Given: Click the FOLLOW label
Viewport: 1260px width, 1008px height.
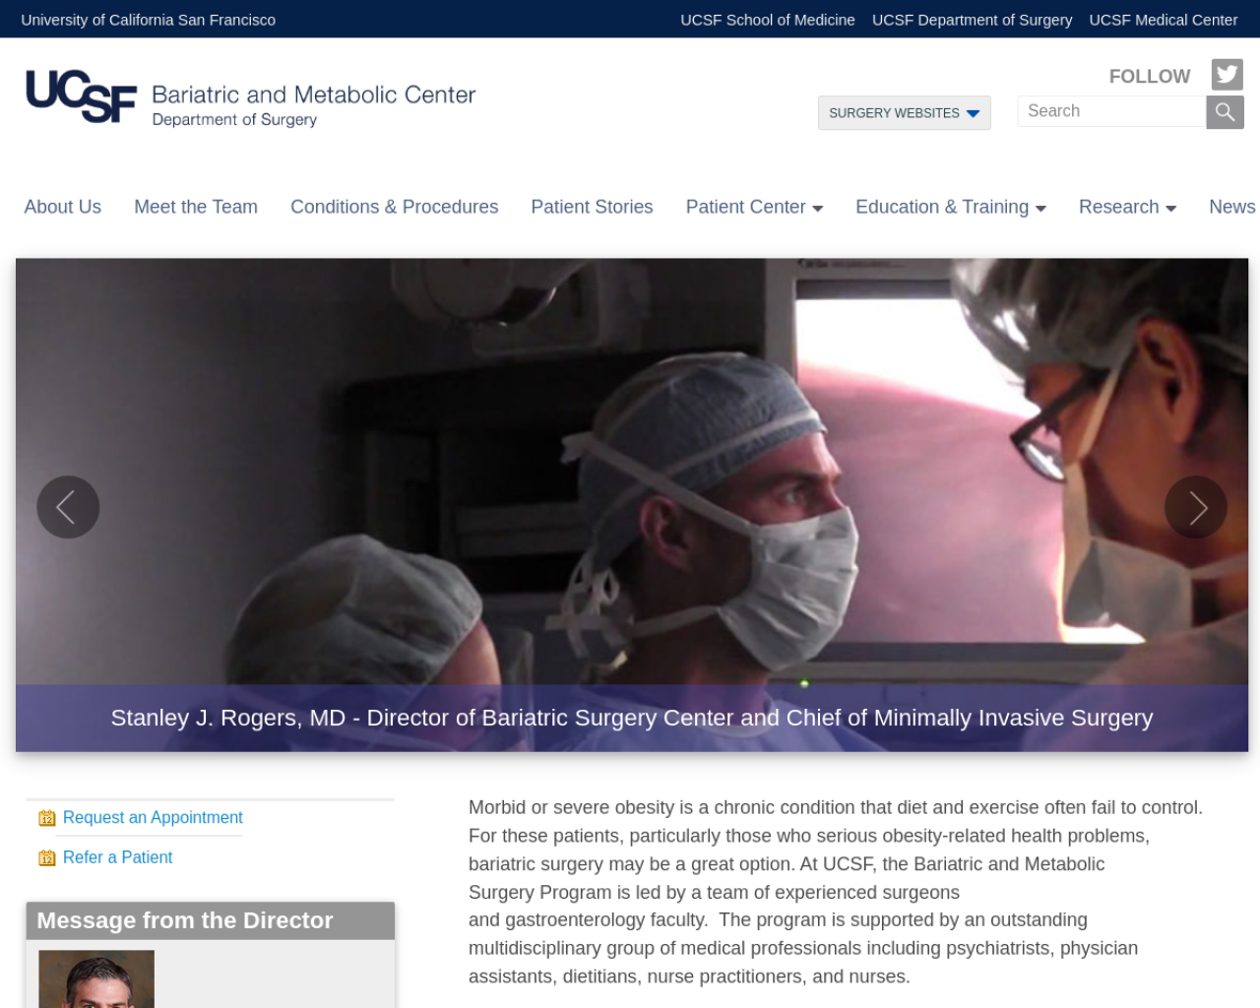Looking at the screenshot, I should 1149,76.
